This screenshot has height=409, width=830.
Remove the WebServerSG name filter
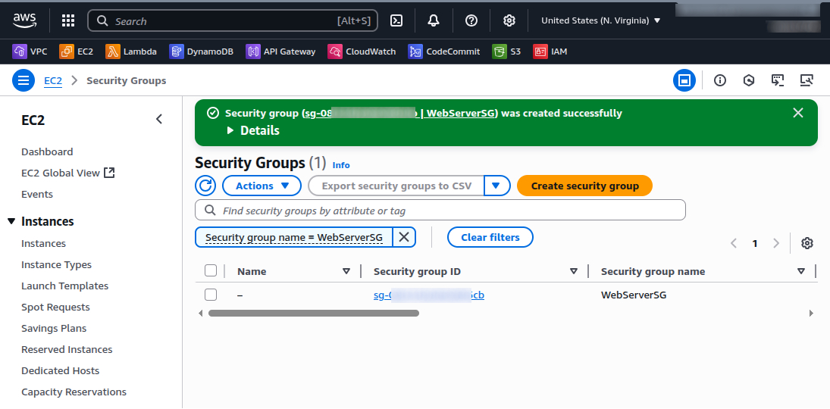click(404, 237)
